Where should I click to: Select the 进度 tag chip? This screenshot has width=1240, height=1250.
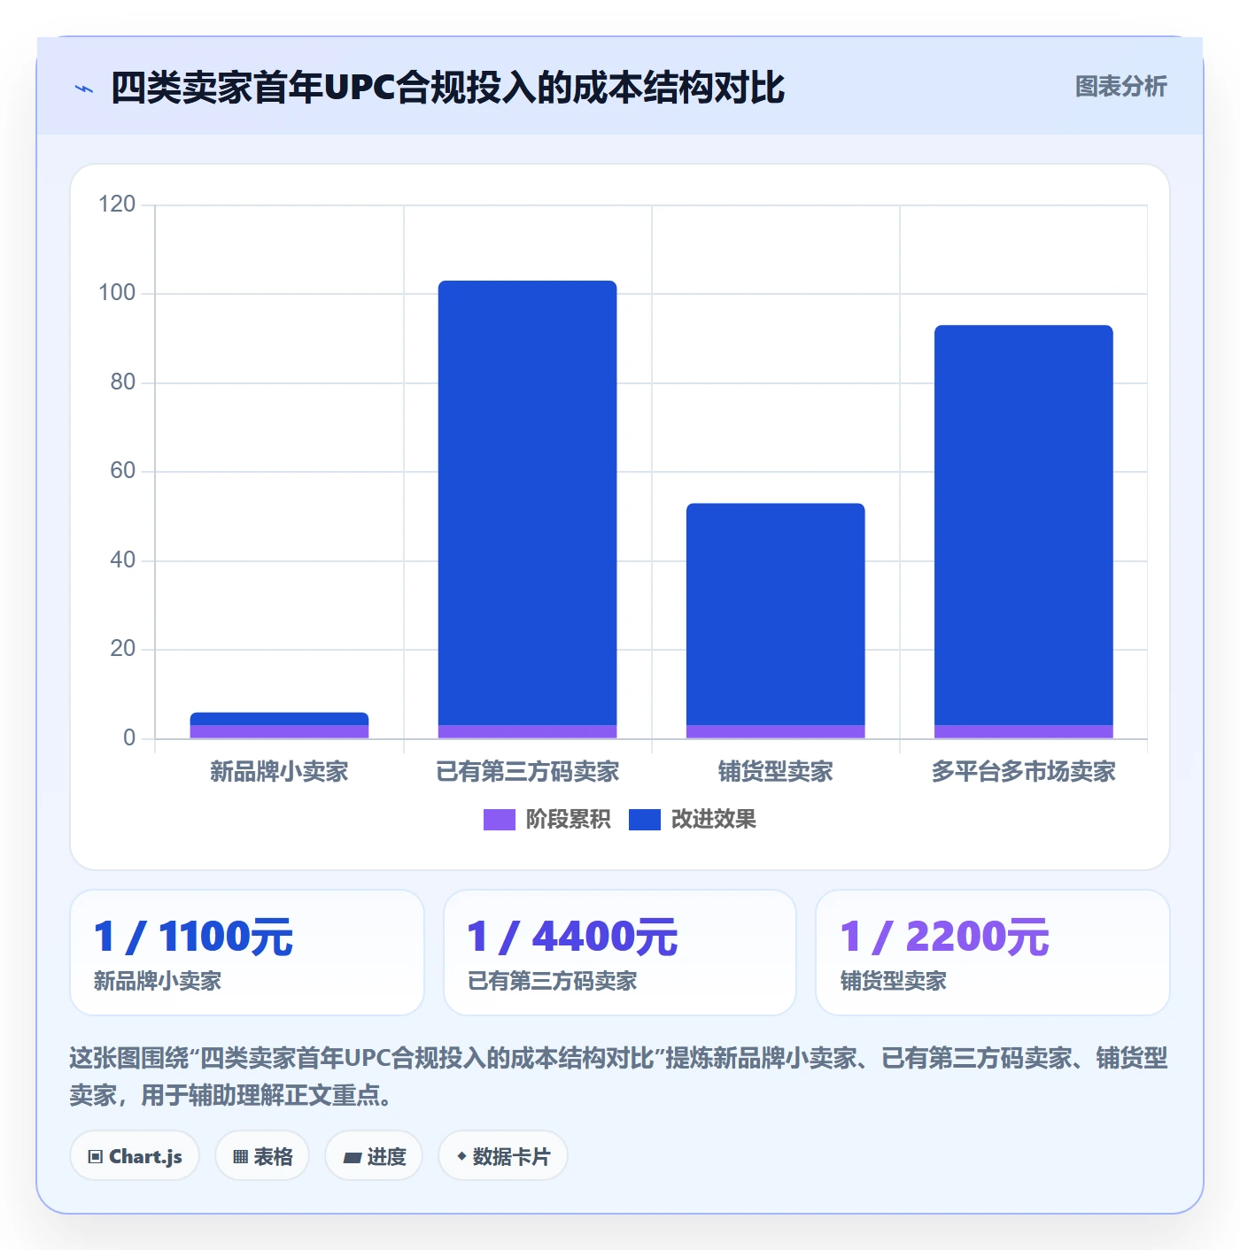(x=374, y=1156)
